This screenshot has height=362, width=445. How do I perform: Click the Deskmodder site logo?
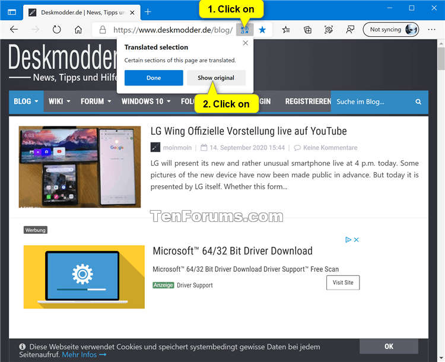pyautogui.click(x=63, y=62)
